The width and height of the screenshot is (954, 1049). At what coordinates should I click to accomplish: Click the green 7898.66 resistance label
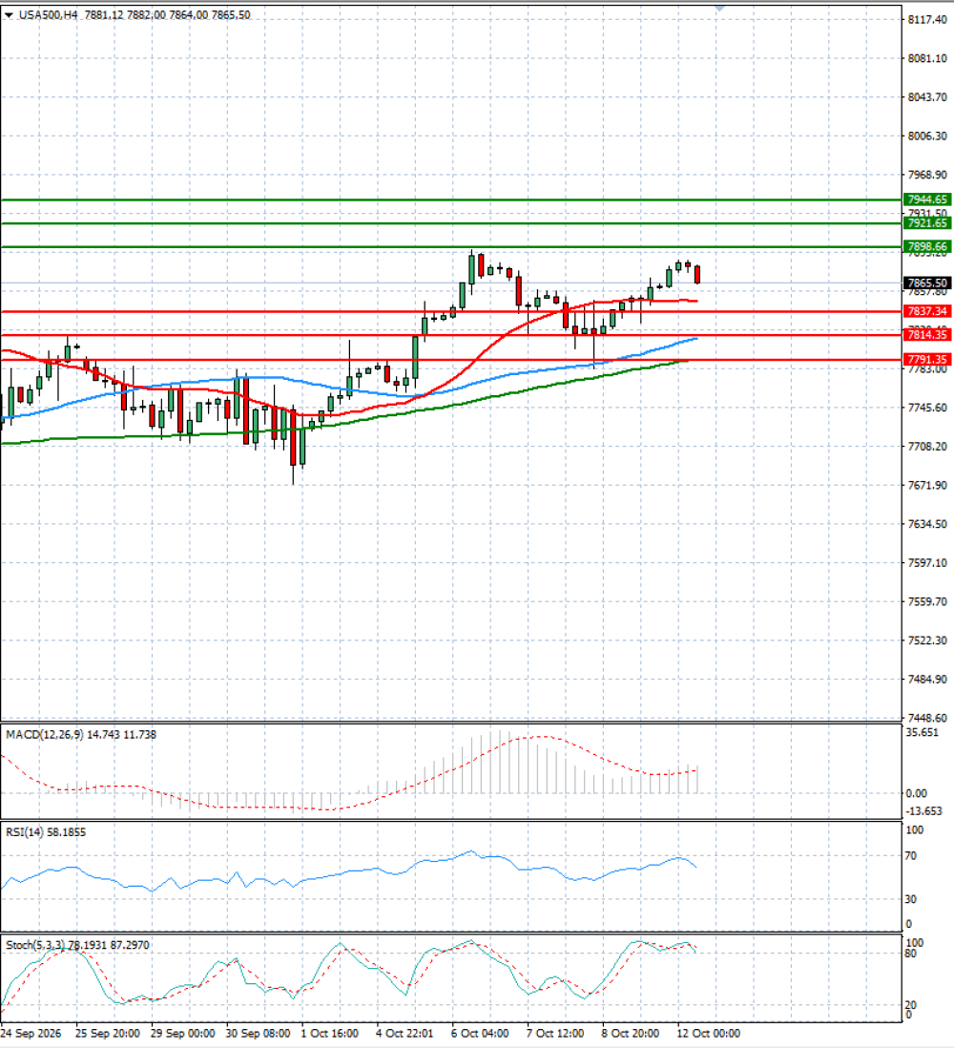(x=927, y=247)
